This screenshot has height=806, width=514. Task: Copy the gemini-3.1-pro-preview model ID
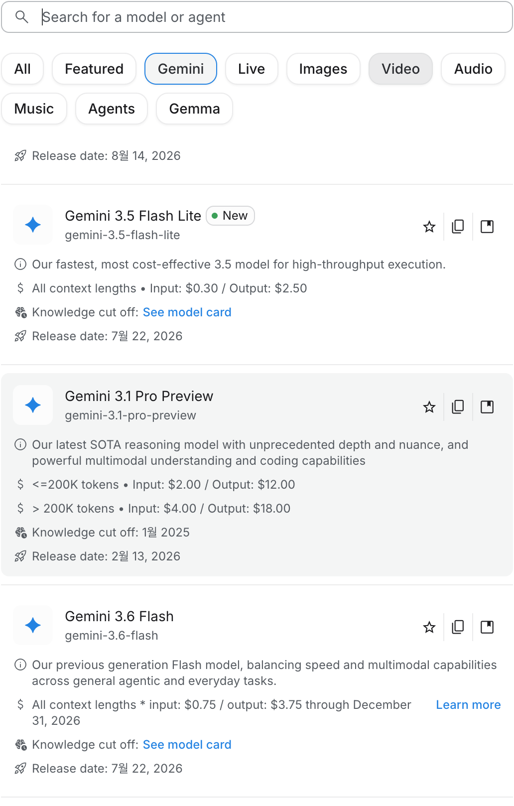point(458,407)
